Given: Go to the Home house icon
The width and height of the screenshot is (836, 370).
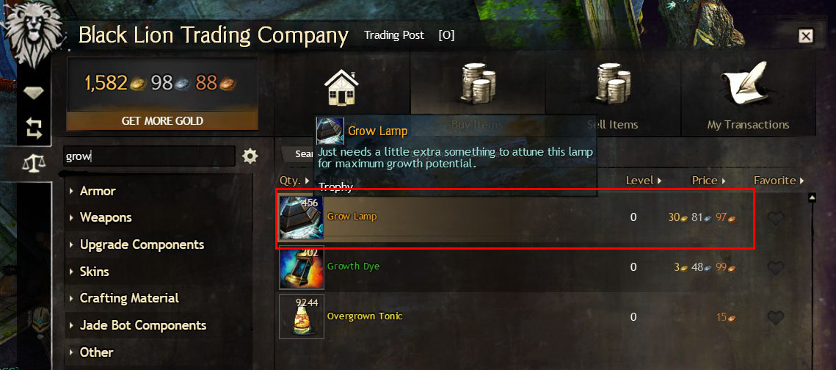Looking at the screenshot, I should pyautogui.click(x=341, y=88).
